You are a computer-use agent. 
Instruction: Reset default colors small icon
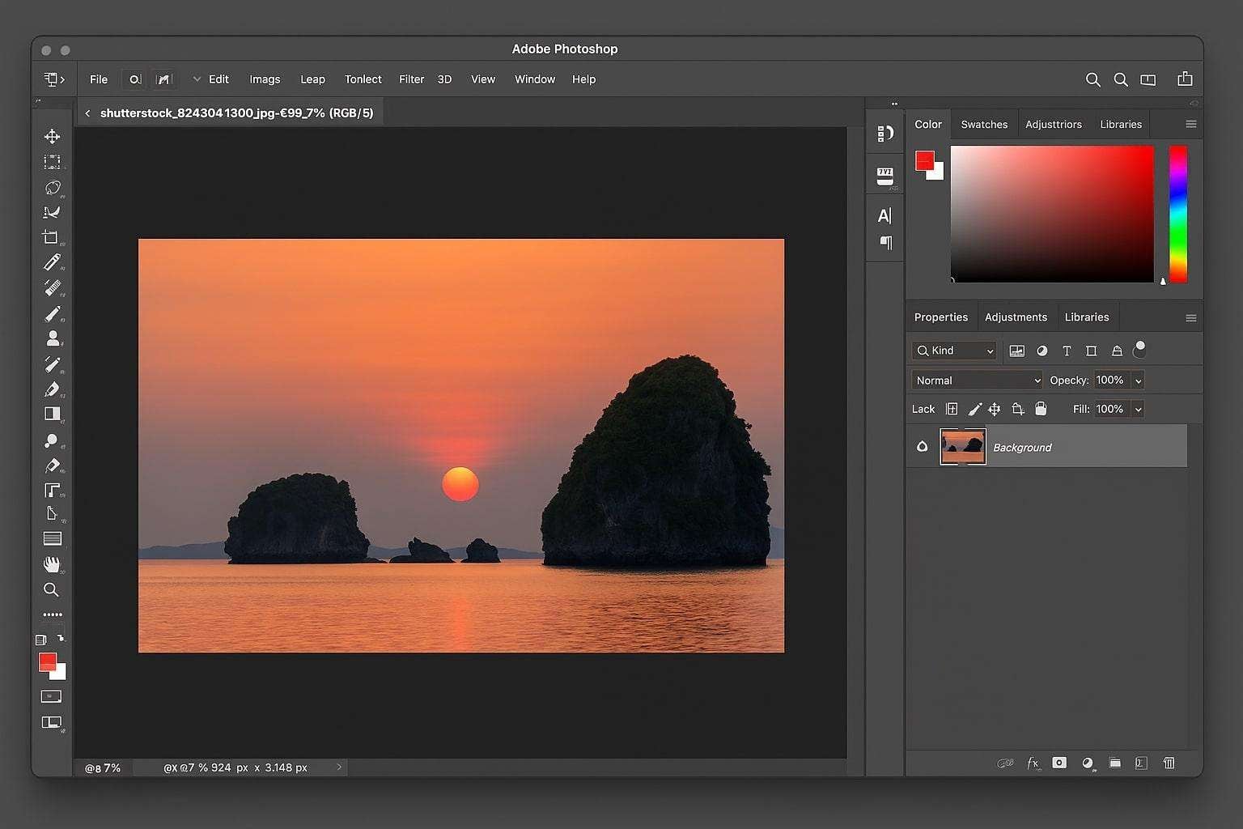tap(41, 640)
